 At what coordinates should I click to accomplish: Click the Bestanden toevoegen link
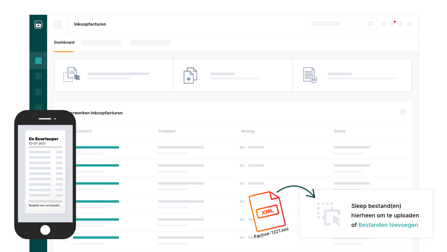[388, 225]
